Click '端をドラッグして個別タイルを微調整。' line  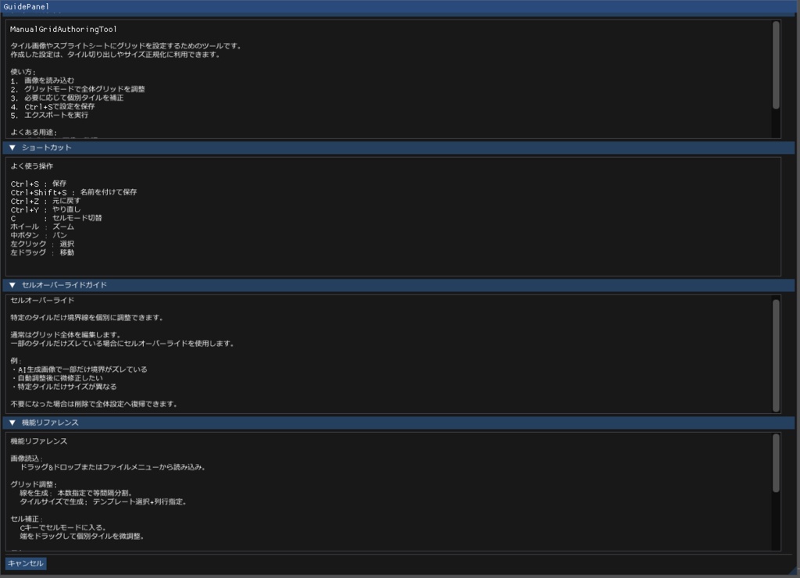[x=82, y=537]
